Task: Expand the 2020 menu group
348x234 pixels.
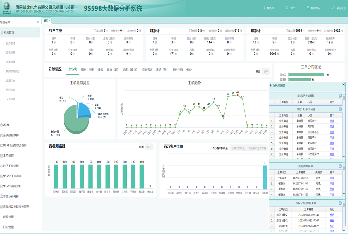Action: (20, 125)
